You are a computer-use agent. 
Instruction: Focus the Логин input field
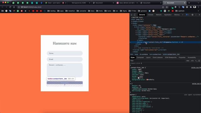65,53
